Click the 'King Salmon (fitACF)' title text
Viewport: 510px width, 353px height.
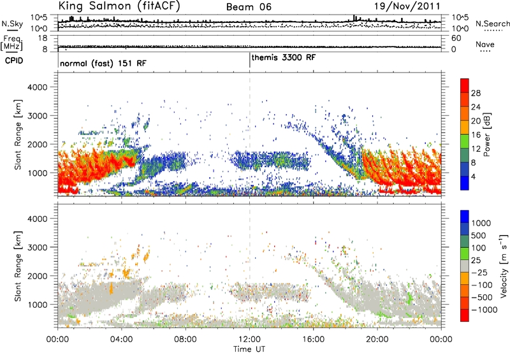click(119, 6)
